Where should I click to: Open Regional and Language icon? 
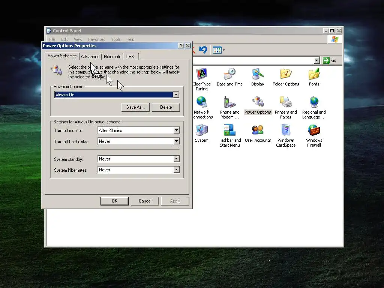click(314, 102)
